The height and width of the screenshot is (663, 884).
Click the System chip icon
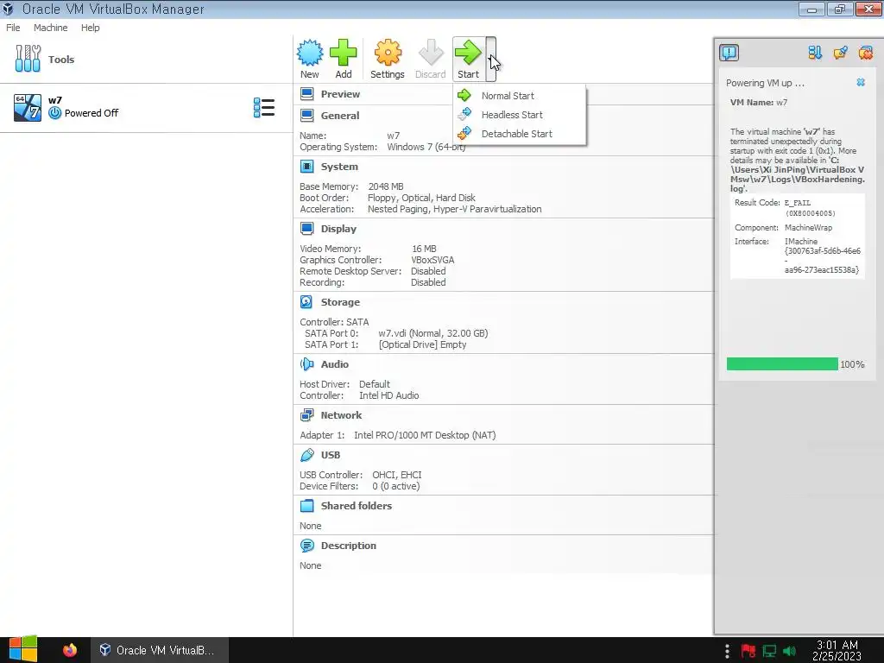pos(306,167)
